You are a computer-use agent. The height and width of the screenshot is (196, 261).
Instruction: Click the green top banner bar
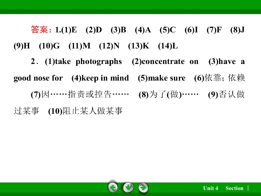(130, 7)
